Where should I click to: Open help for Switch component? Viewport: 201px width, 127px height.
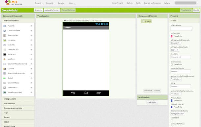pyautogui.click(x=31, y=78)
